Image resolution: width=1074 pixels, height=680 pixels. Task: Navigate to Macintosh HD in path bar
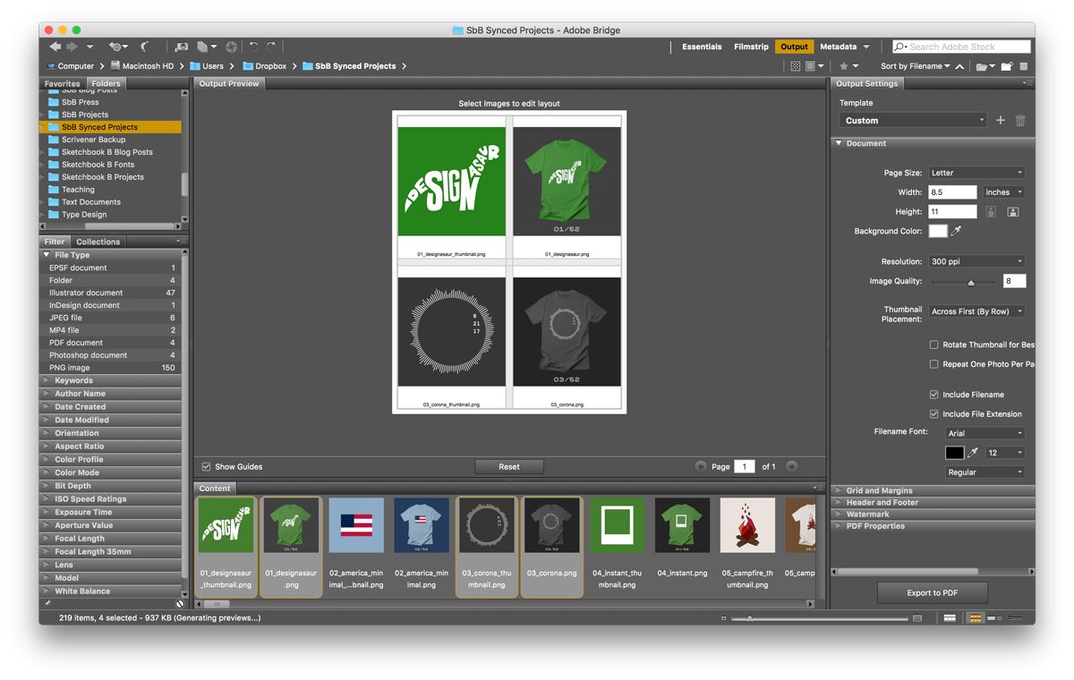(141, 66)
